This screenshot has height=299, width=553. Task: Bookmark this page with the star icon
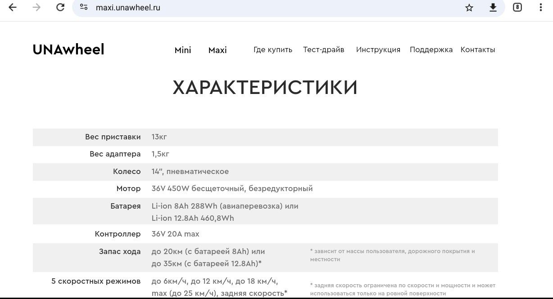469,8
